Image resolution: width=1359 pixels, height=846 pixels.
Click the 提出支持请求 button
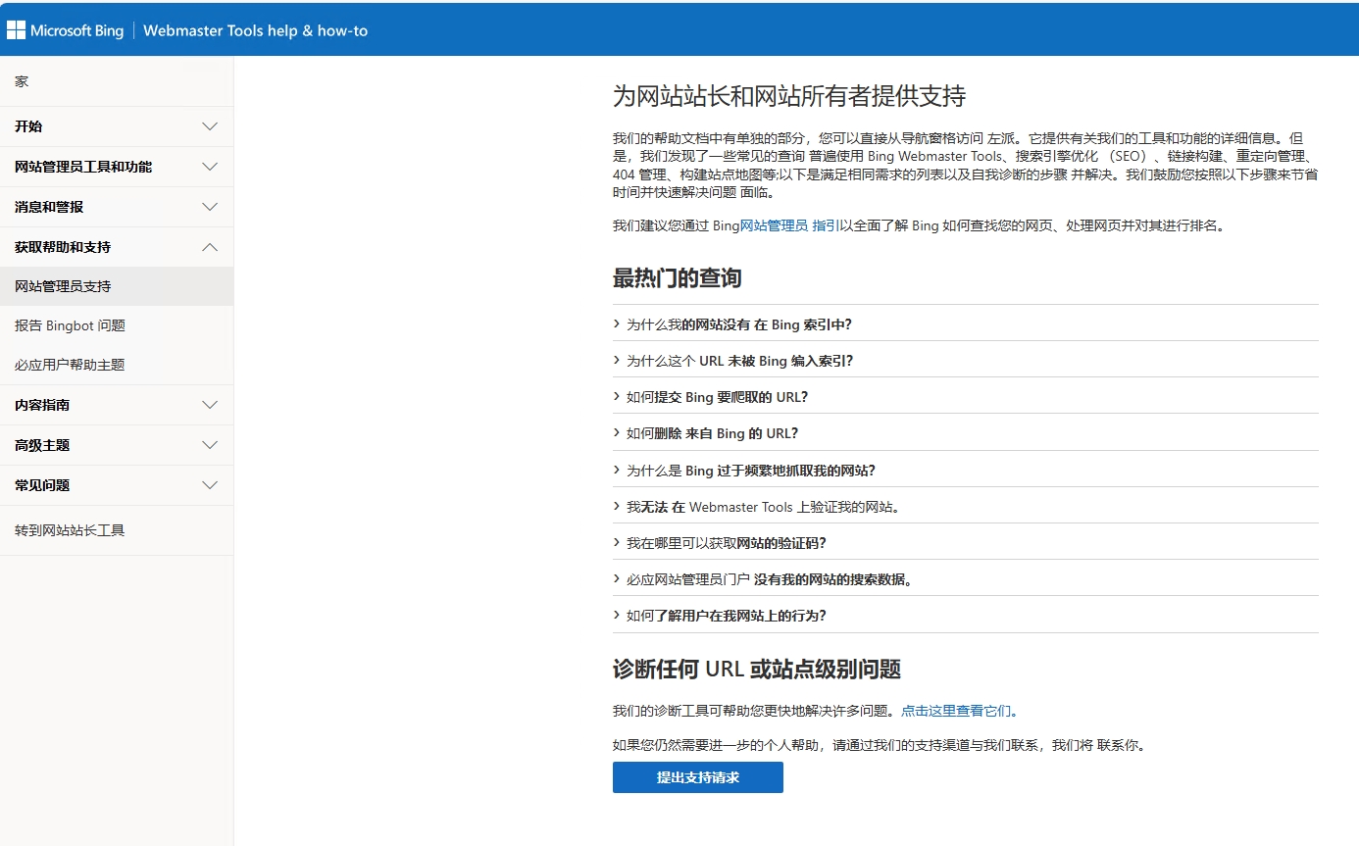(x=698, y=777)
